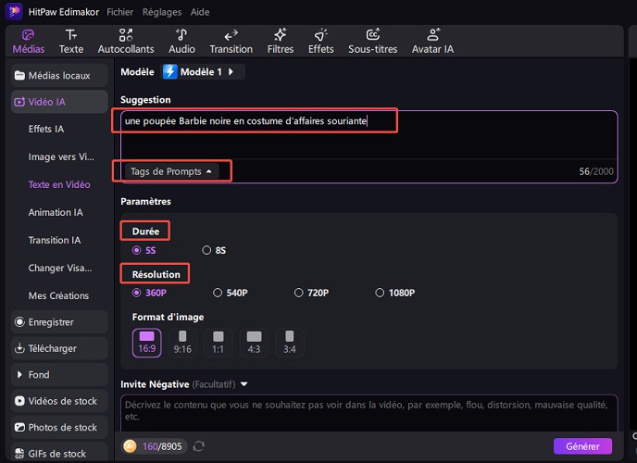Open the Aide menu

200,12
